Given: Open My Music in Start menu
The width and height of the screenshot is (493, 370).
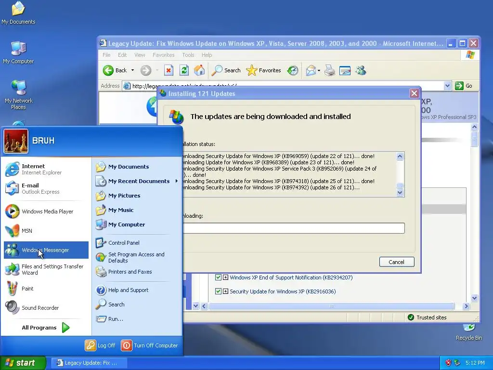Looking at the screenshot, I should [x=137, y=210].
